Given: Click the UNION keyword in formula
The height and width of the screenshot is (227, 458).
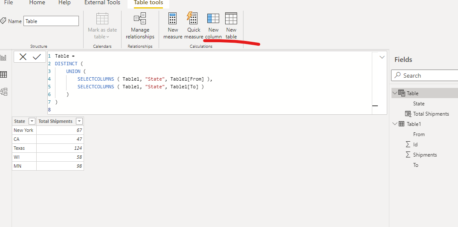Looking at the screenshot, I should [x=73, y=71].
